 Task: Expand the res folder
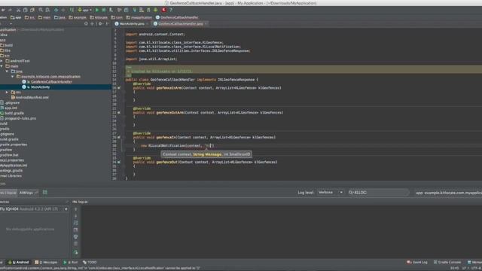point(7,92)
